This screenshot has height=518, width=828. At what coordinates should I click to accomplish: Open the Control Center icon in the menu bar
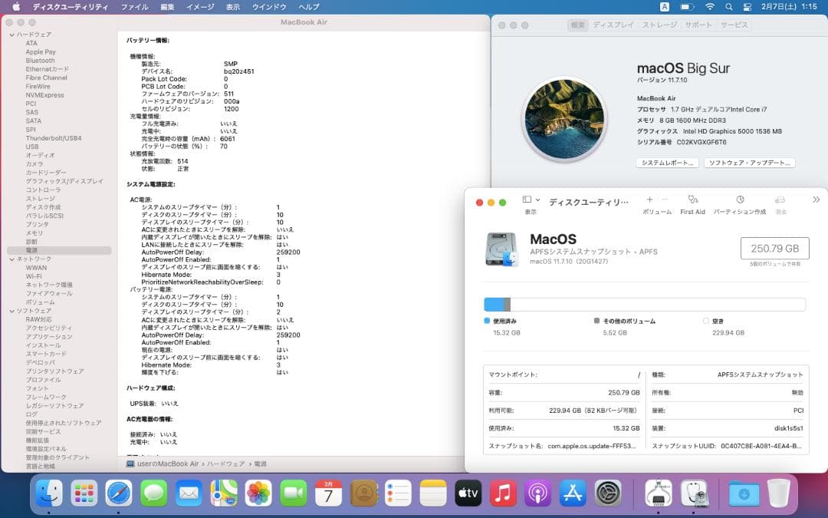[747, 7]
